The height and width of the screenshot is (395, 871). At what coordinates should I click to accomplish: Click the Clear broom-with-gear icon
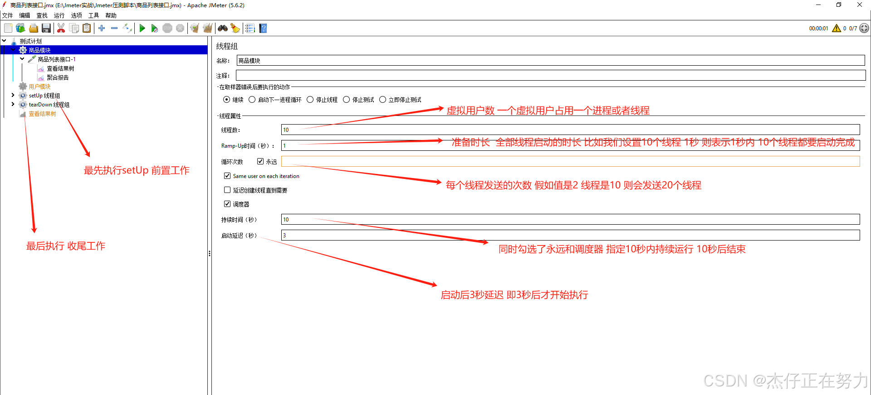(x=195, y=28)
